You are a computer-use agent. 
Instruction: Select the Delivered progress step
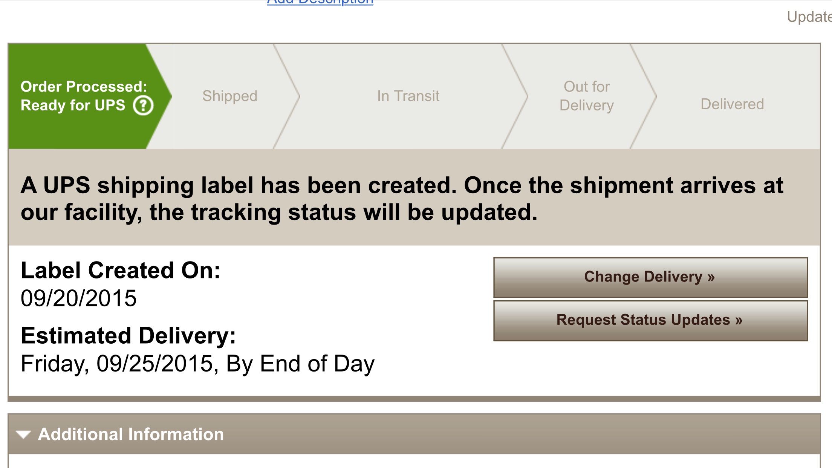coord(732,104)
